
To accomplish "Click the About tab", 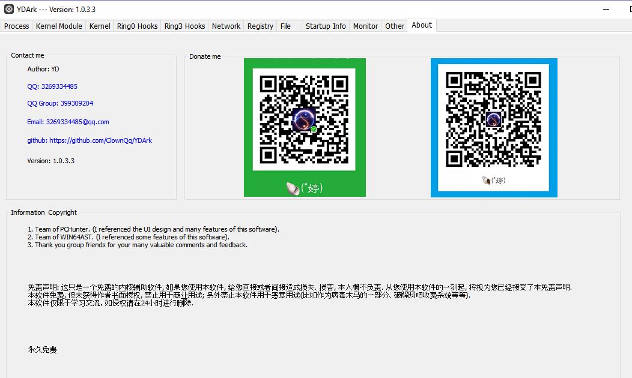I will [422, 25].
